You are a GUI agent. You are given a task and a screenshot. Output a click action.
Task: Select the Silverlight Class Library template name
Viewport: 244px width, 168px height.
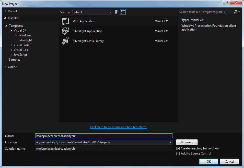[x=88, y=41]
